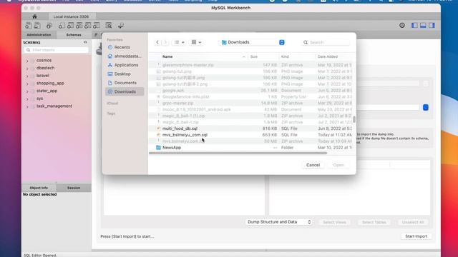
Task: Create a new stored procedure icon
Action: 87,26
